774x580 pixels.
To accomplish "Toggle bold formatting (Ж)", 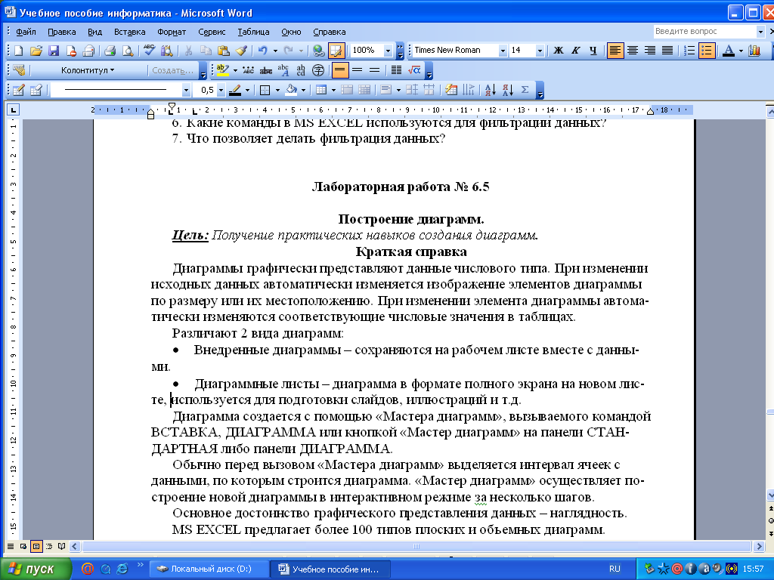I will 559,51.
